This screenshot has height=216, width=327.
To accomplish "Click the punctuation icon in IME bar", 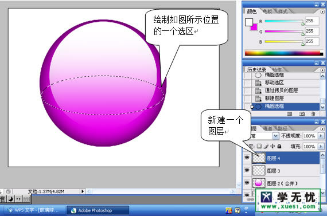I will (18, 199).
